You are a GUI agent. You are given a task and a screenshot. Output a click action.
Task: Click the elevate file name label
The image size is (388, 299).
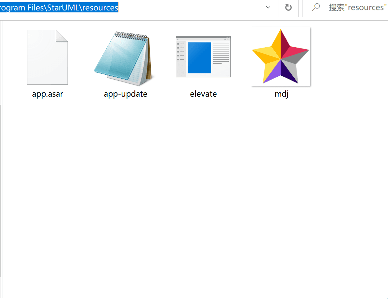pyautogui.click(x=203, y=94)
